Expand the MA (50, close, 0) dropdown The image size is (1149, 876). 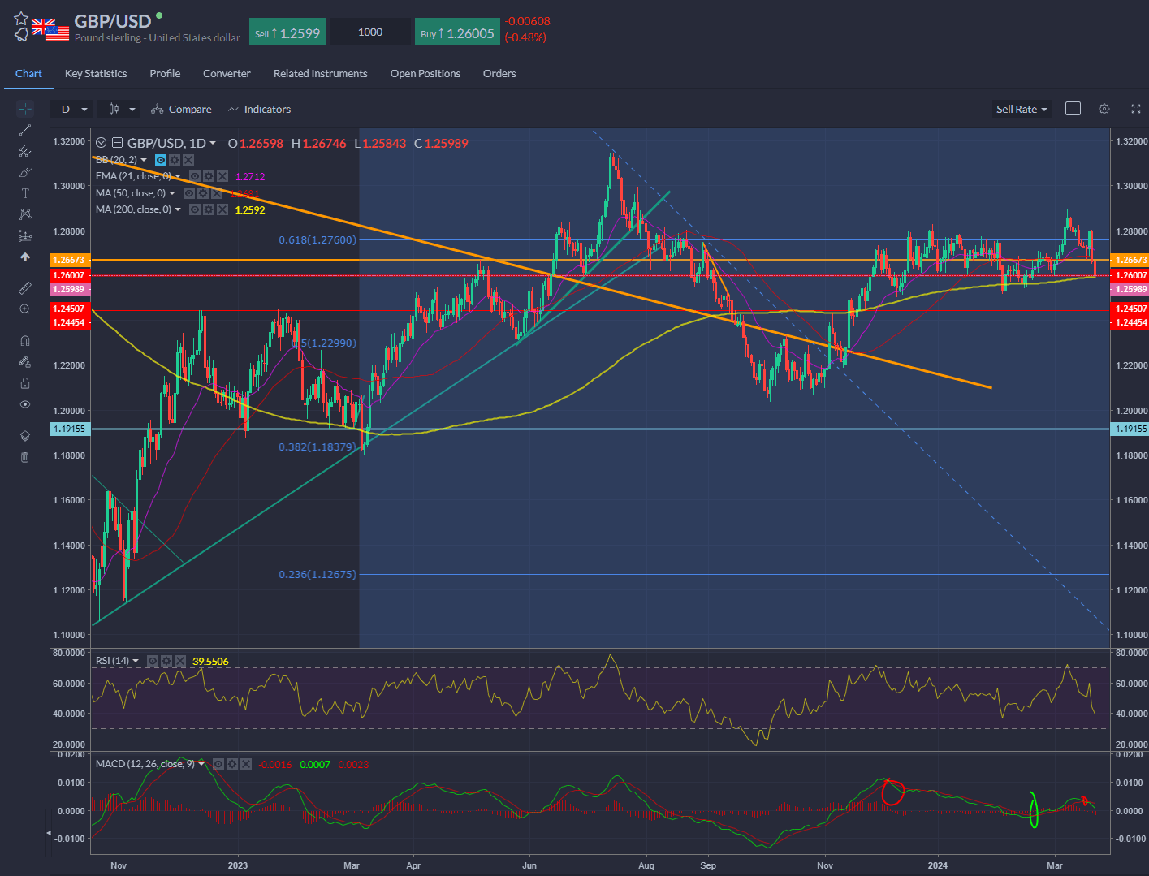pyautogui.click(x=172, y=193)
